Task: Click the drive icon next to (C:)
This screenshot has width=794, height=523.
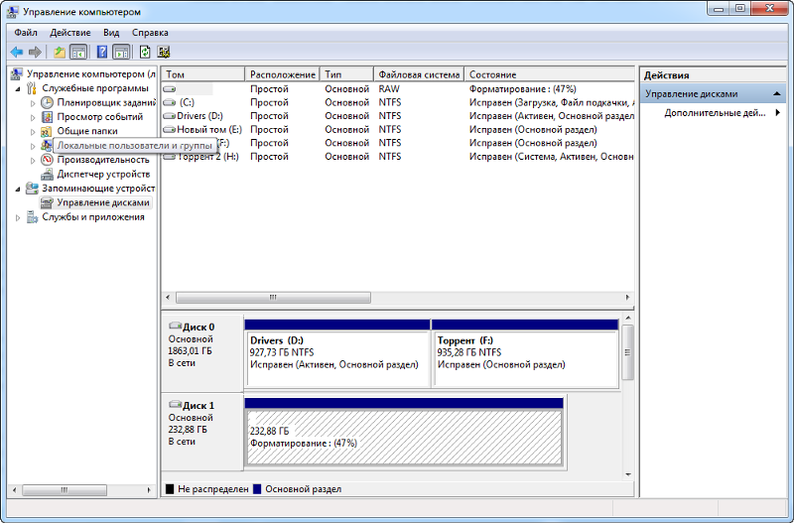Action: pos(169,103)
